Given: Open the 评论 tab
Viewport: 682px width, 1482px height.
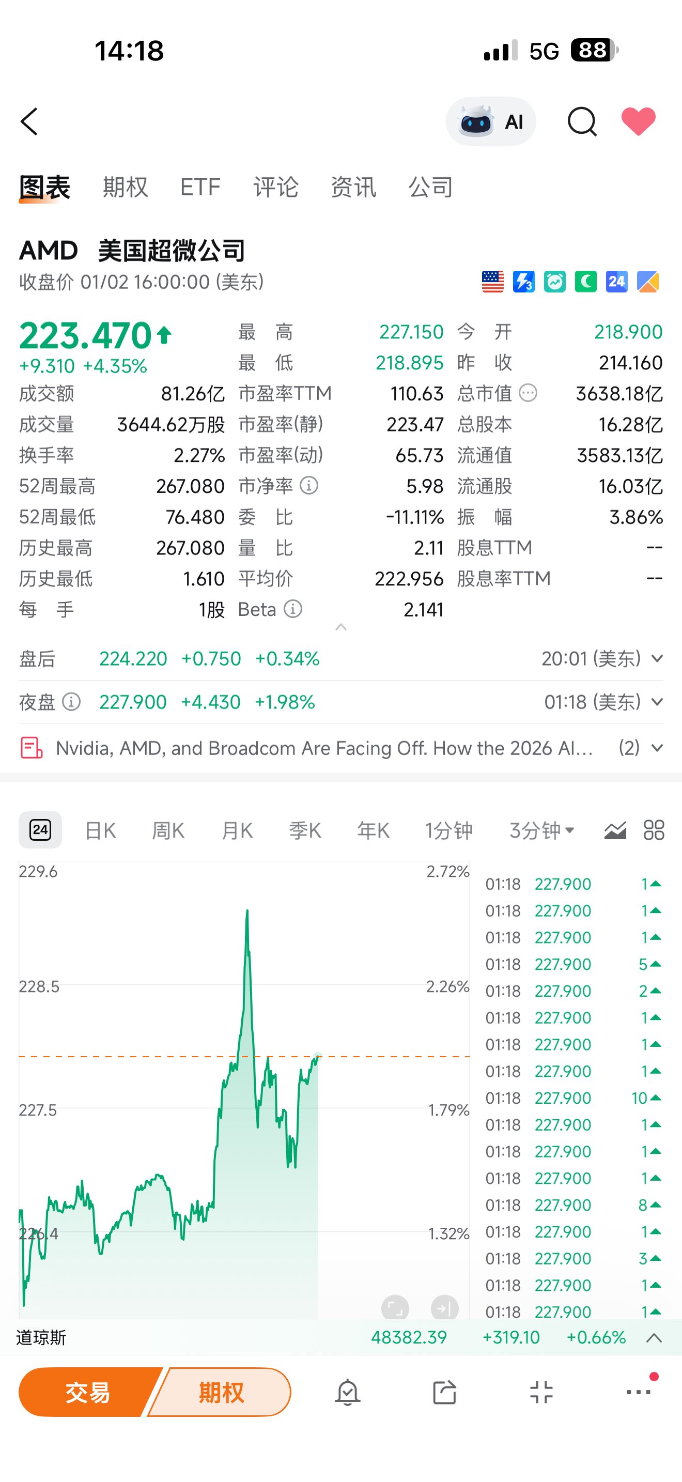Looking at the screenshot, I should [276, 187].
